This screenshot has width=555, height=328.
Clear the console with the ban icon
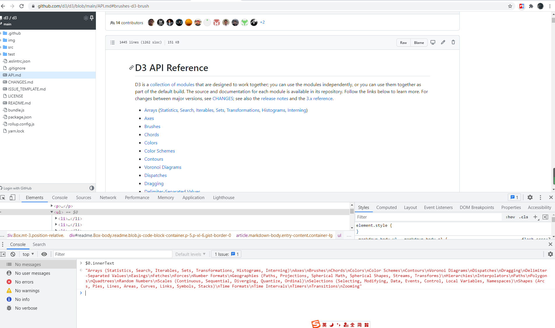point(13,254)
